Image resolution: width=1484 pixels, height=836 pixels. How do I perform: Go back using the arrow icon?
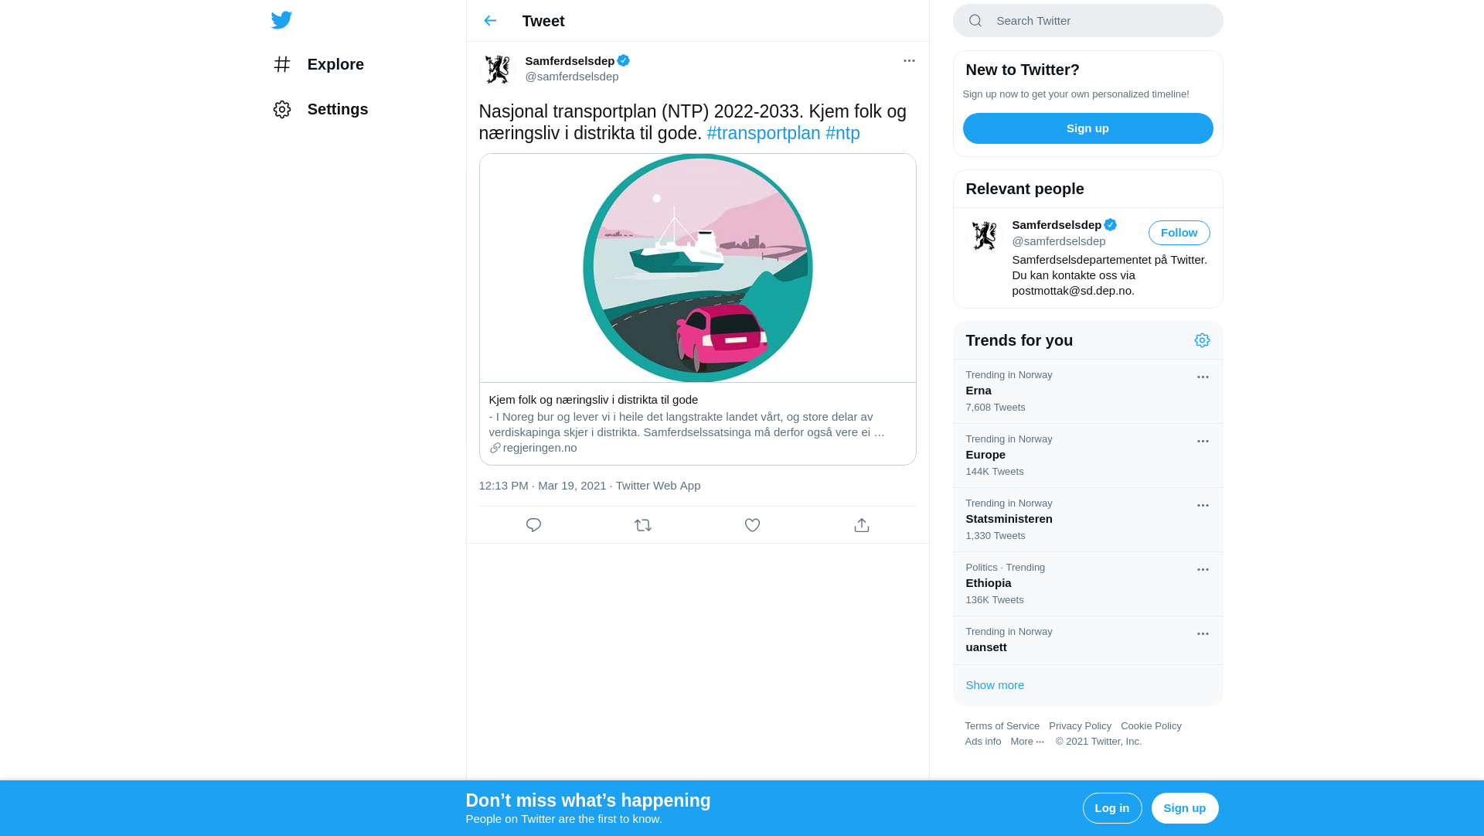[x=490, y=21]
